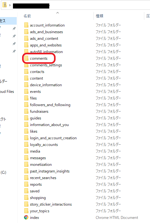Select the Chrome icon for index file

[x=26, y=217]
